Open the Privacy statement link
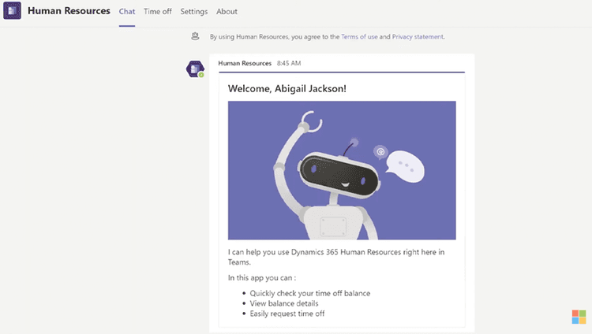Screen dimensions: 592x334 [418, 36]
